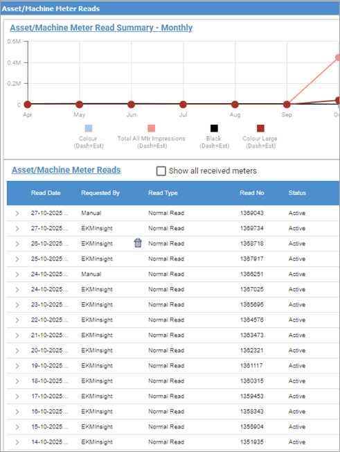Click the "Manual" cell in the 24-10-2025 row
Viewport: 340px width, 452px height.
[91, 274]
